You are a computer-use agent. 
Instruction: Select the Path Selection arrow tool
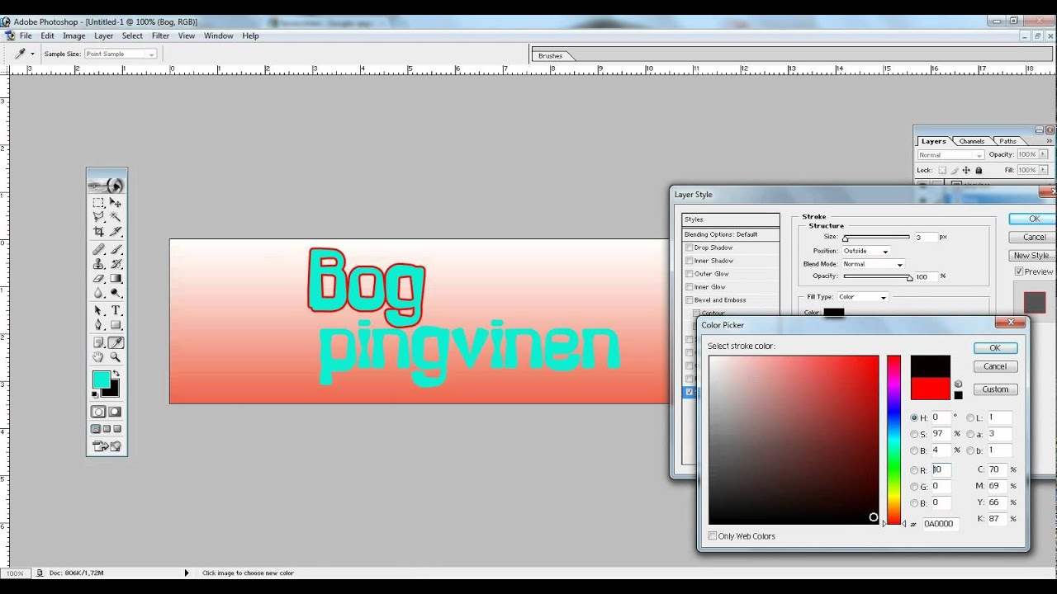[x=98, y=310]
